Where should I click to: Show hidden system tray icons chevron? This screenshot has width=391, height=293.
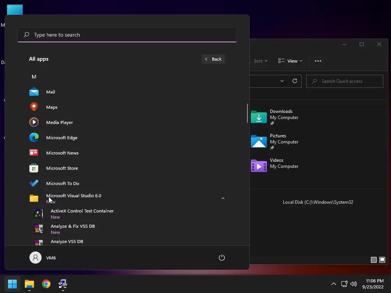(333, 284)
